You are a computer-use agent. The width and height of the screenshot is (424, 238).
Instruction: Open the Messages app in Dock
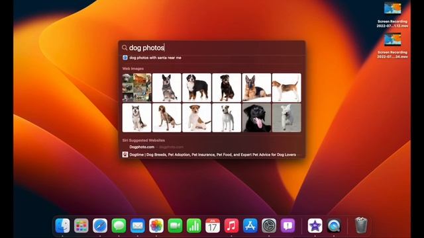[x=119, y=225]
